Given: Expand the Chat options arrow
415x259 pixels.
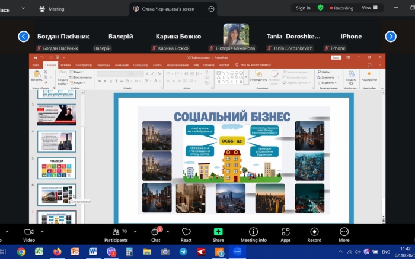Looking at the screenshot, I should pyautogui.click(x=168, y=231).
